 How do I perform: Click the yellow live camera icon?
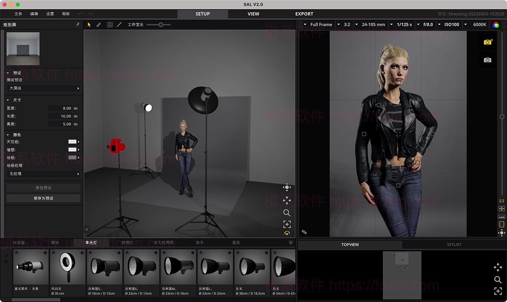(x=488, y=42)
